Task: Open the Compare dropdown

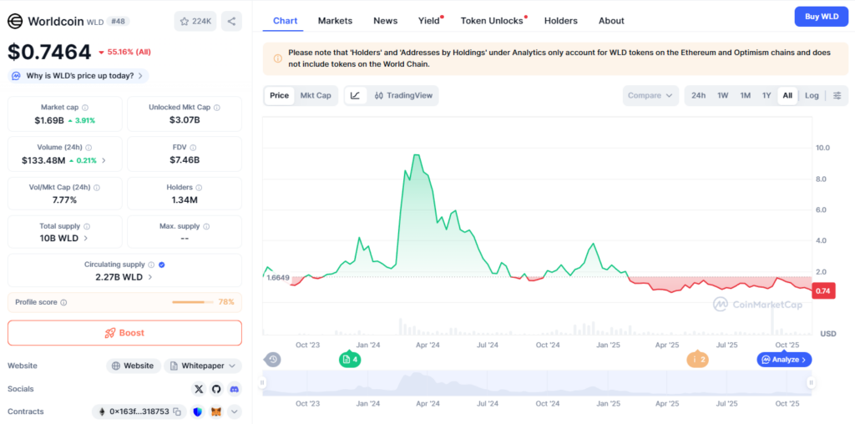Action: click(x=650, y=95)
